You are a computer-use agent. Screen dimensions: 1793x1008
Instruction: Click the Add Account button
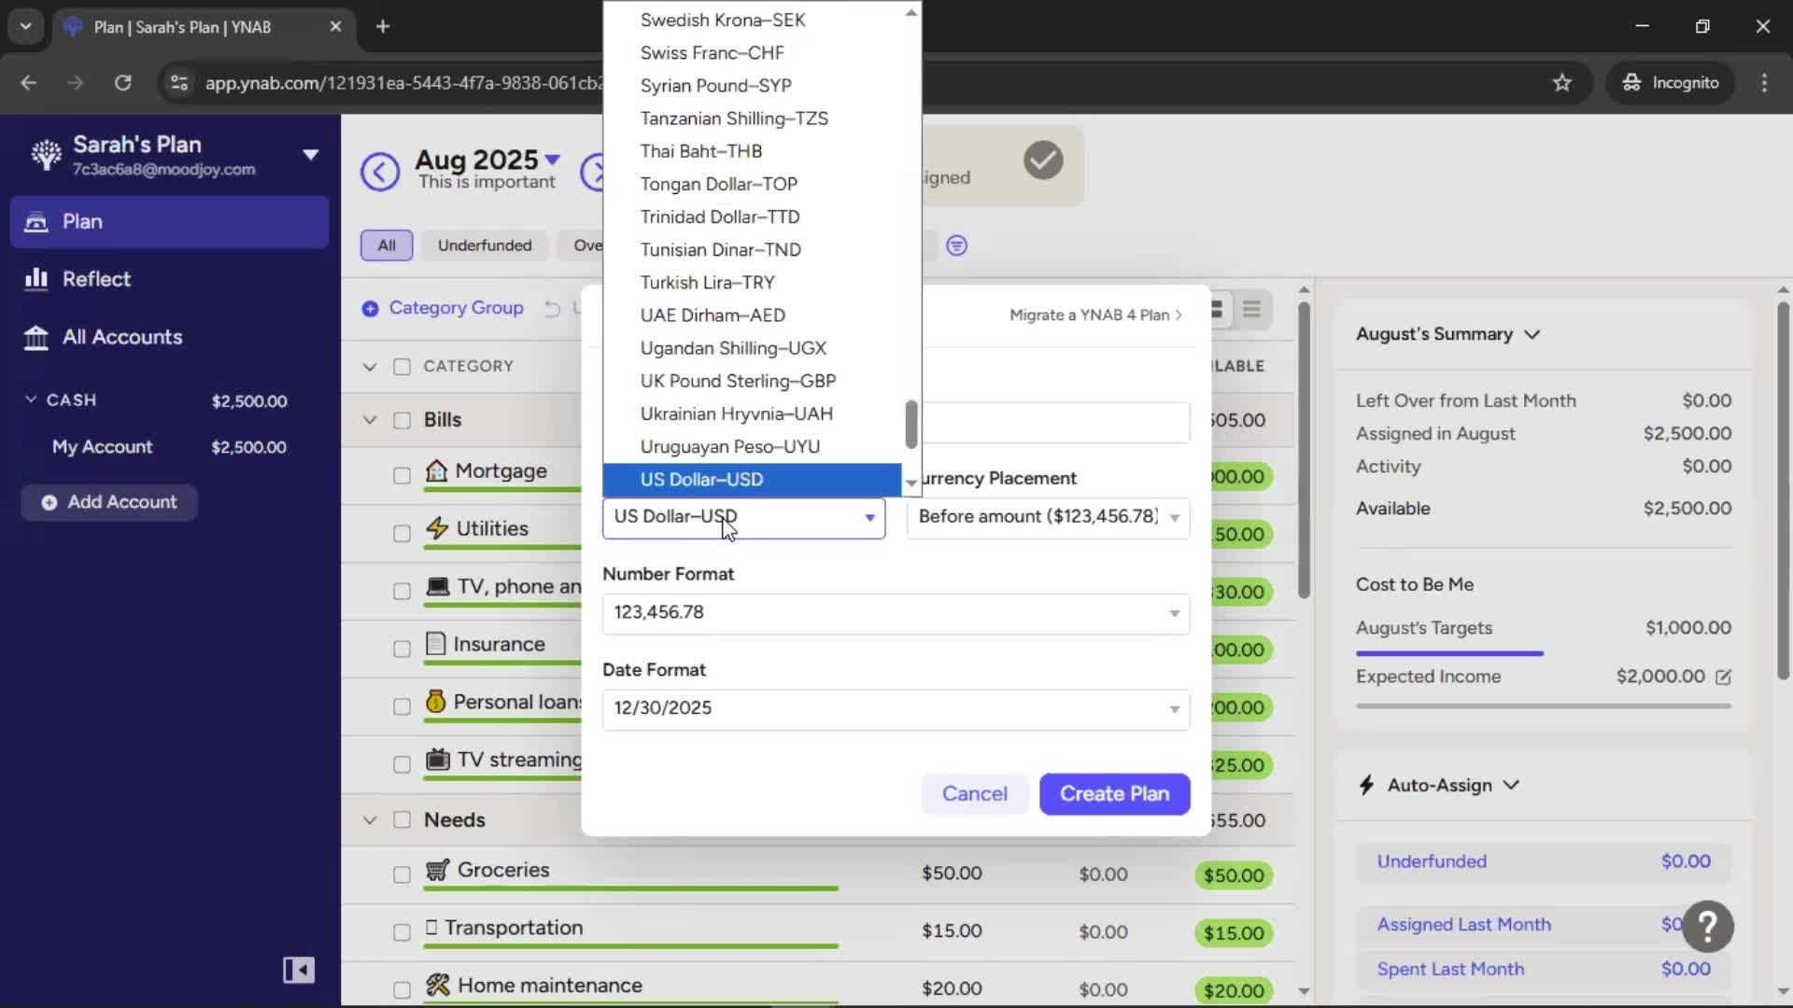[108, 502]
